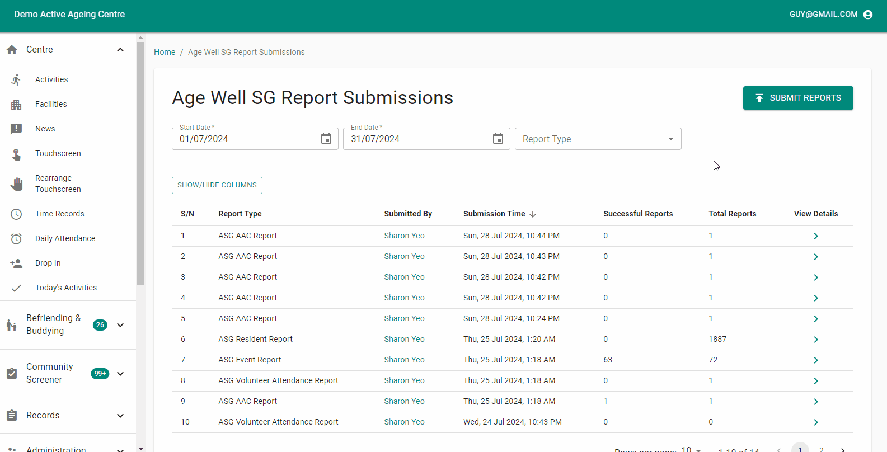
Task: Click the Show/Hide Columns button
Action: tap(217, 185)
